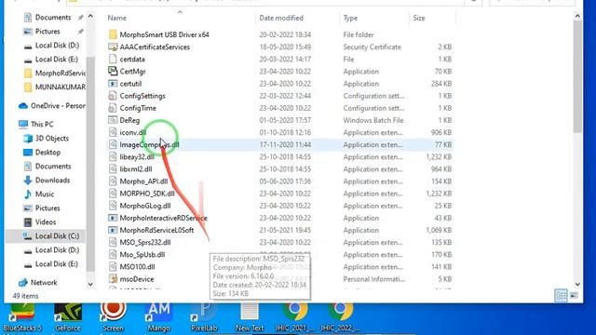Click the 'Security Certificate' type cell

coord(372,47)
